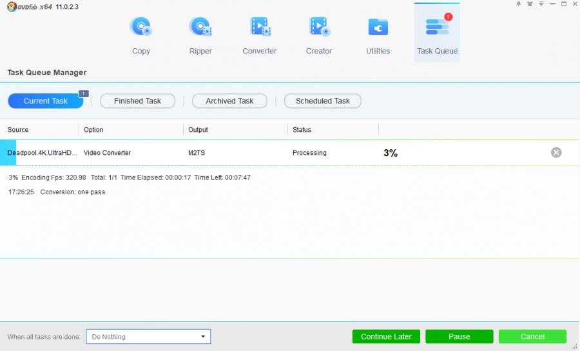This screenshot has height=351, width=580.
Task: Click the 'Video Converter' option cell
Action: pyautogui.click(x=107, y=153)
